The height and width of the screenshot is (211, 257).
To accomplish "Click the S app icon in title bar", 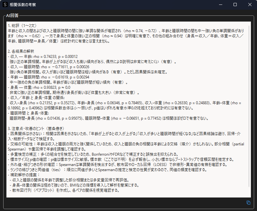I will click(5, 5).
